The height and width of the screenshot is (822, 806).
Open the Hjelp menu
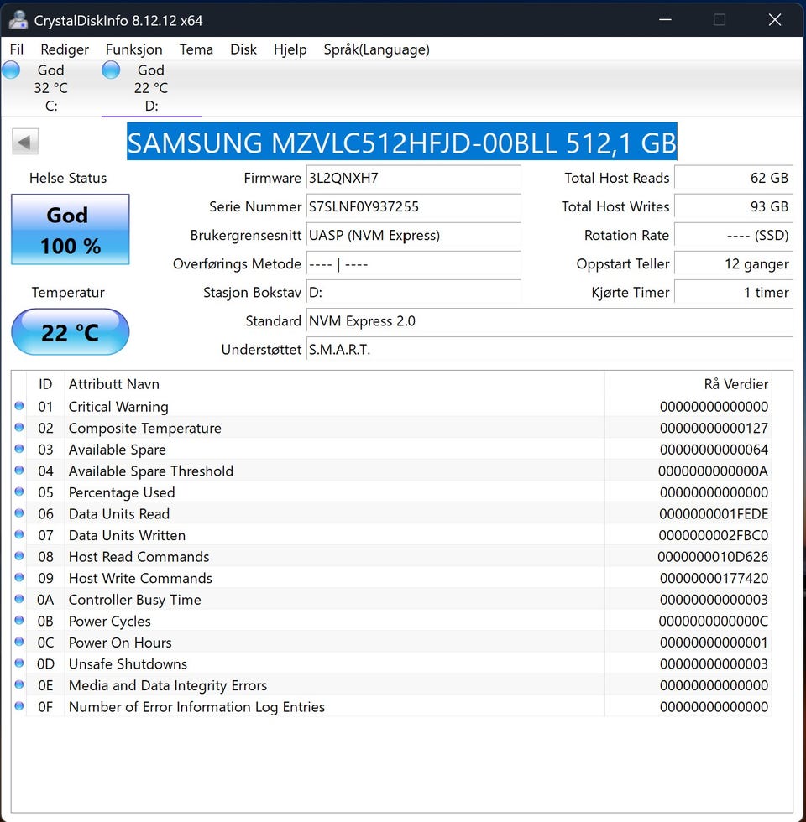click(290, 49)
